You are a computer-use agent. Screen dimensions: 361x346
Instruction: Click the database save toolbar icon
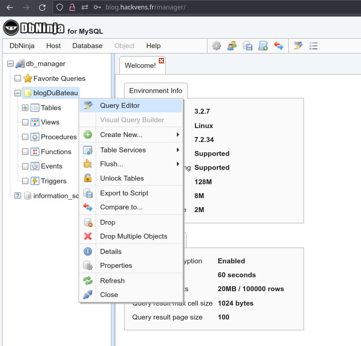[x=247, y=45]
